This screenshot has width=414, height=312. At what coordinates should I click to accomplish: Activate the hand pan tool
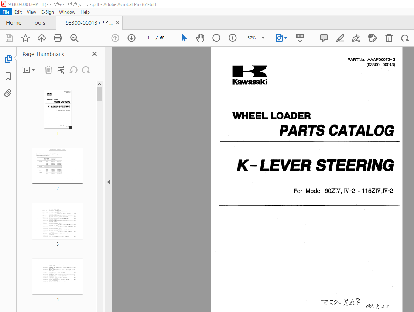click(x=200, y=38)
